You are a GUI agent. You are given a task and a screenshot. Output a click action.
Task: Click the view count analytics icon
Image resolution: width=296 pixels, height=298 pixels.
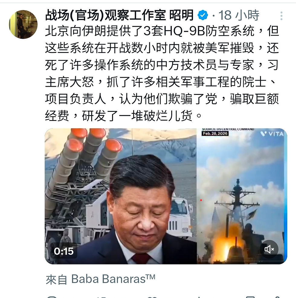pos(199,297)
